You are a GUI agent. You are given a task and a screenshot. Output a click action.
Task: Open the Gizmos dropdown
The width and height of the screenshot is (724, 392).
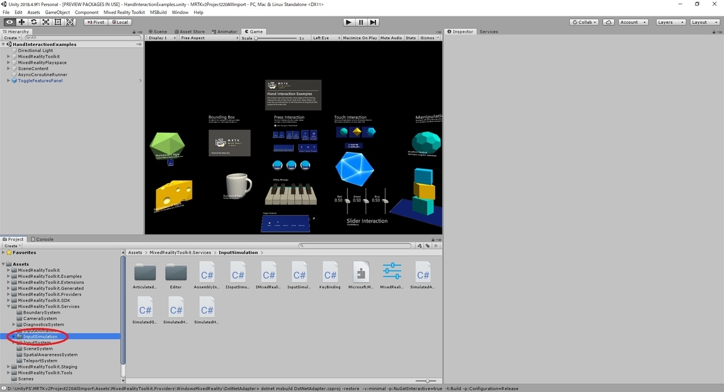429,38
